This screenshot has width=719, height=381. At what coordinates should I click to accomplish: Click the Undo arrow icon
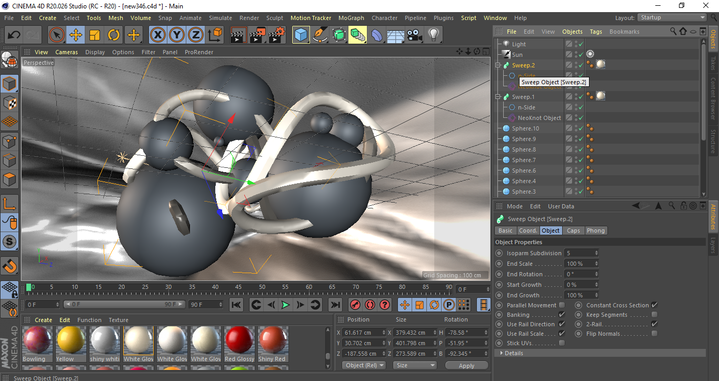[x=14, y=35]
